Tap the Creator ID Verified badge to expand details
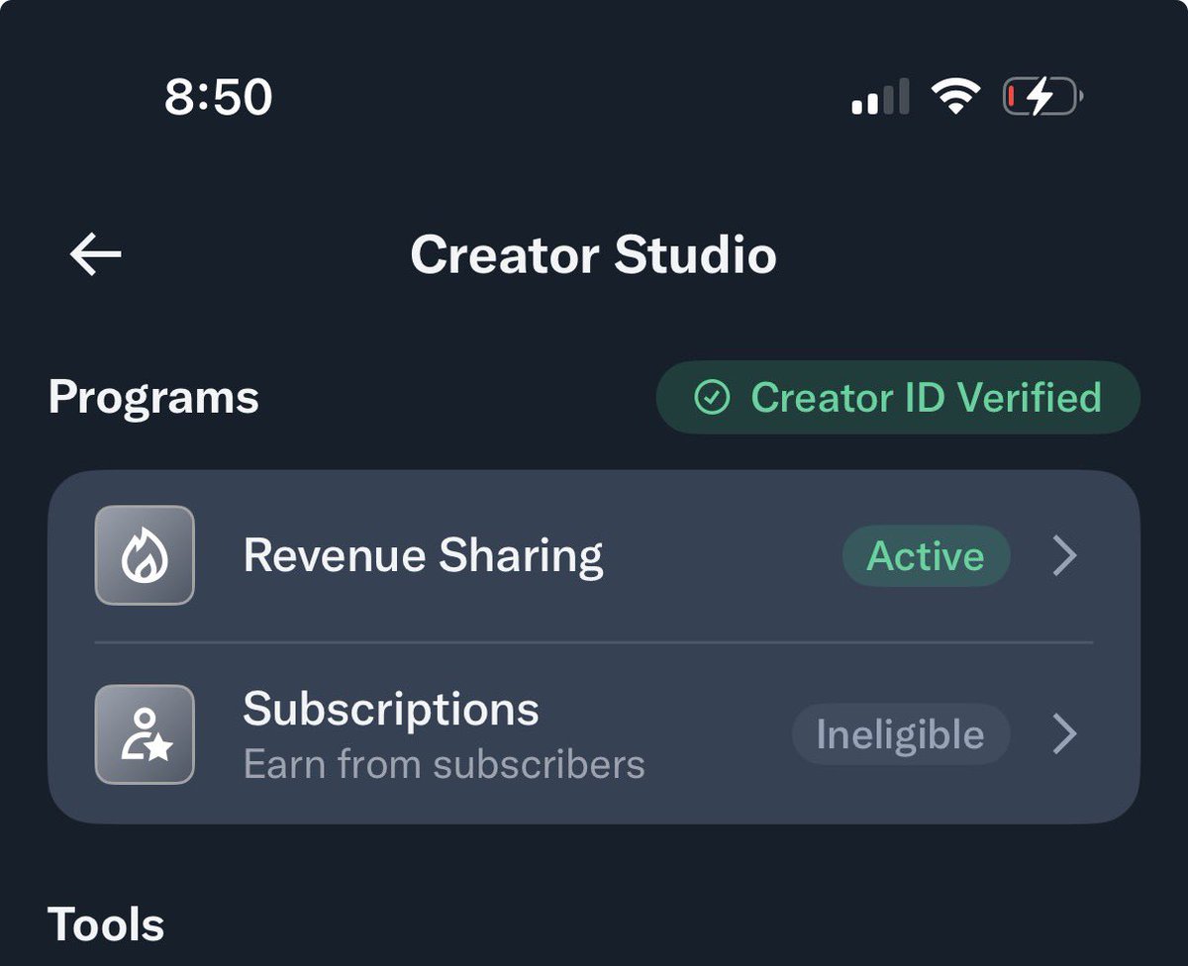1188x966 pixels. (x=898, y=398)
